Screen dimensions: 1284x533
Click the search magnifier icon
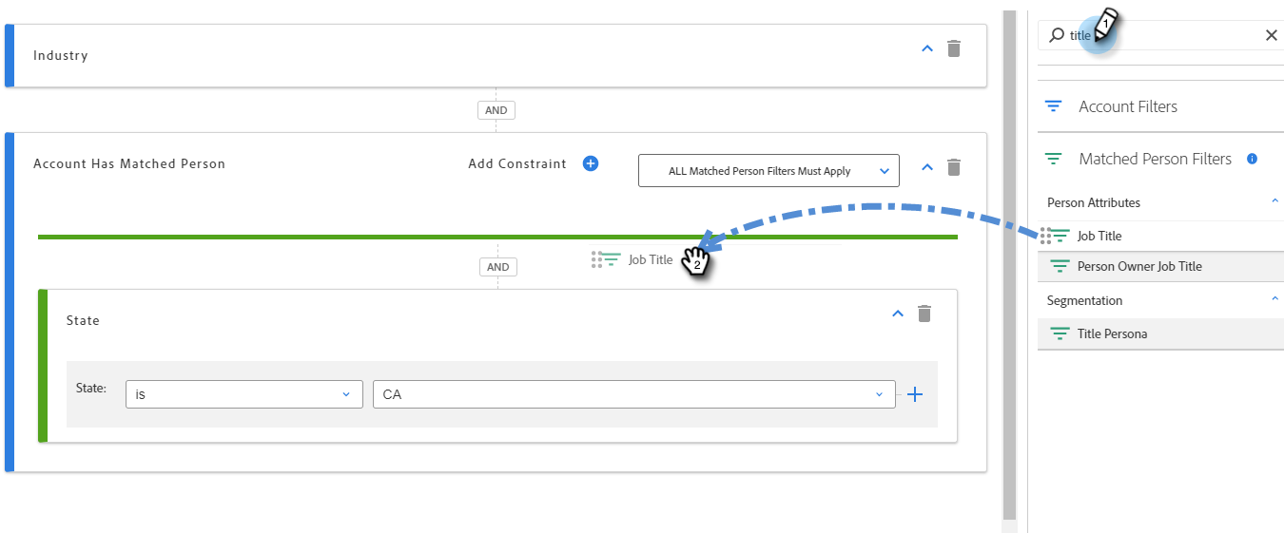1056,35
